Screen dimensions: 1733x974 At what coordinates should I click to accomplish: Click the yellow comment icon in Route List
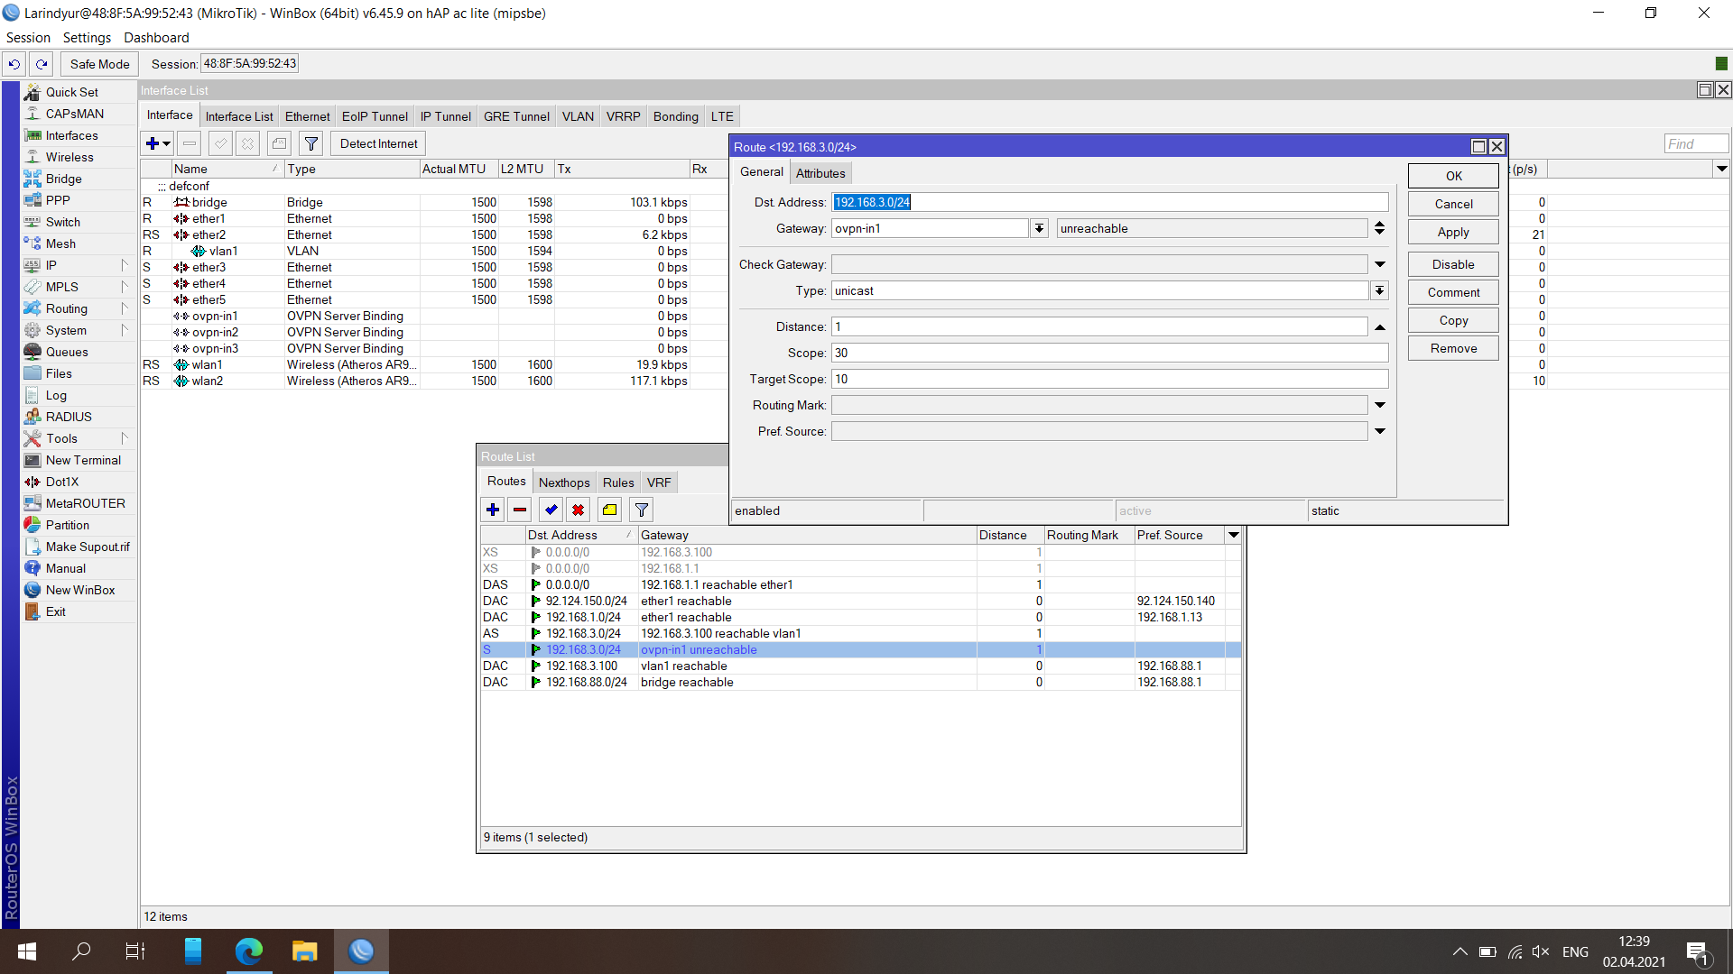coord(610,510)
